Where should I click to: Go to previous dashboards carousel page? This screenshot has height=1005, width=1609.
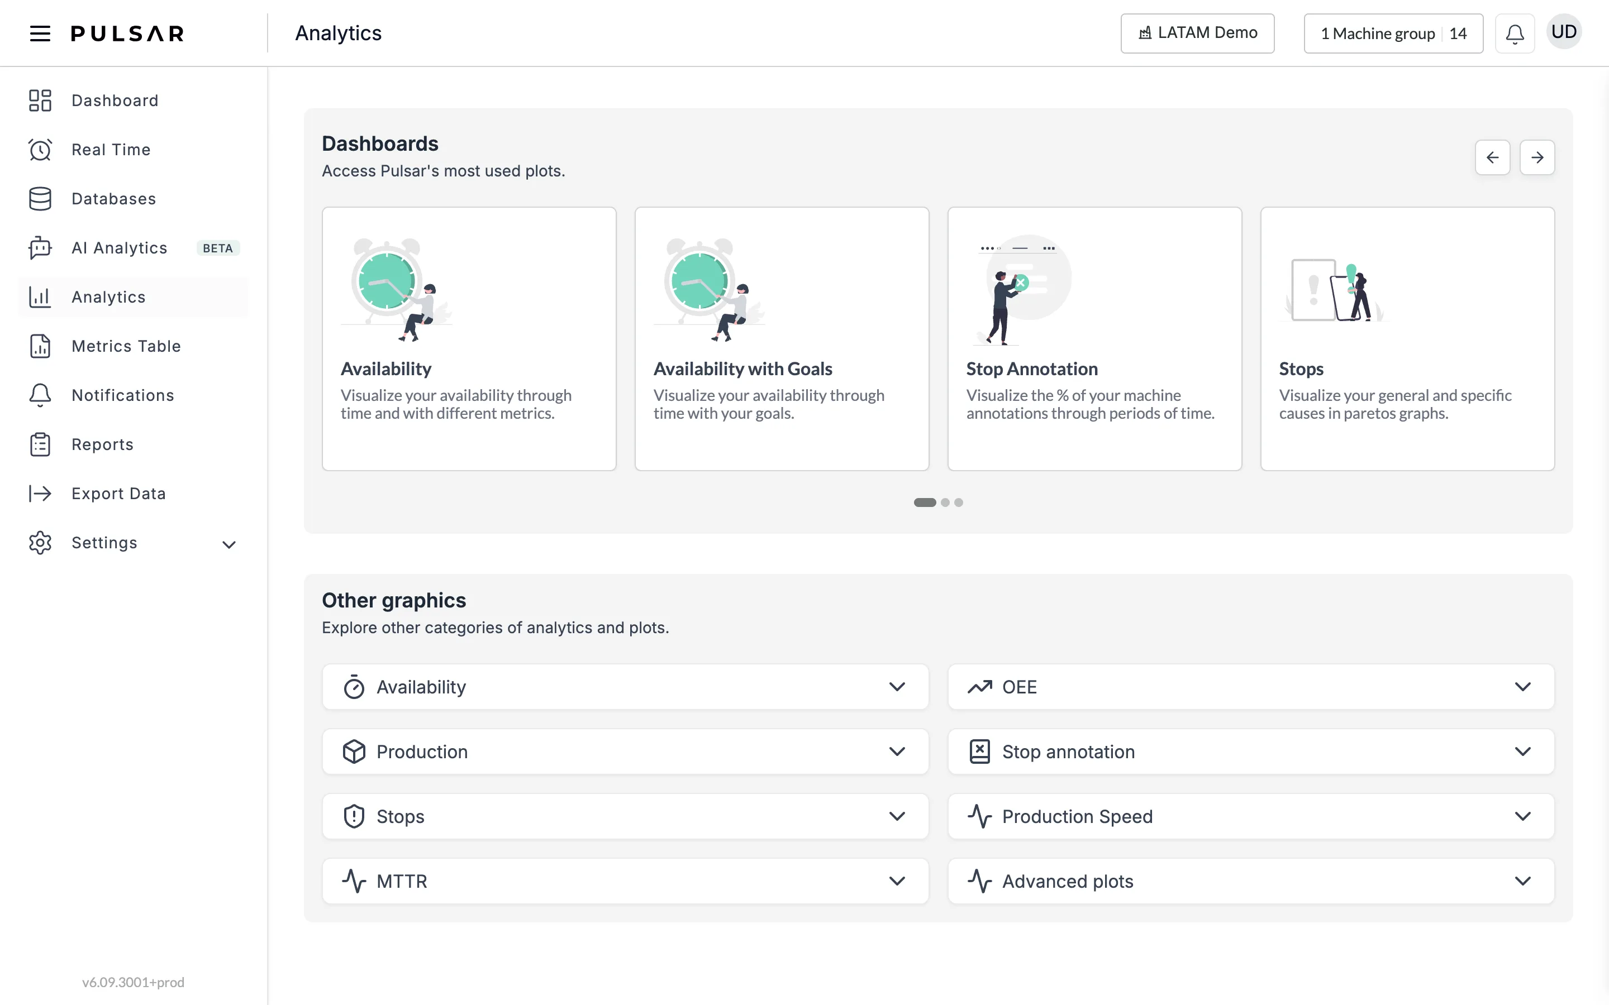pos(1492,157)
